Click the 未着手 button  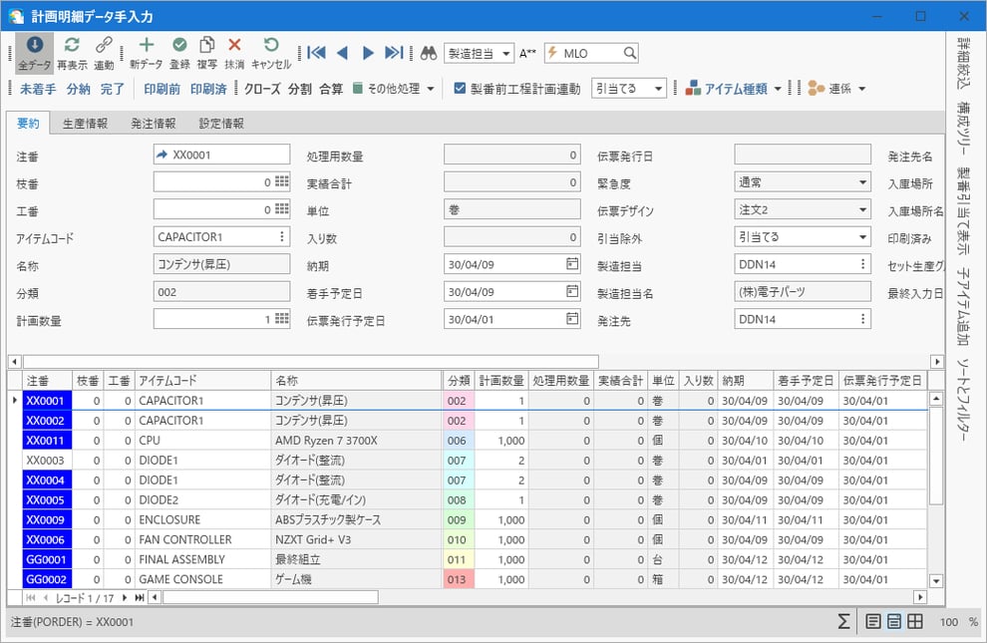point(39,89)
